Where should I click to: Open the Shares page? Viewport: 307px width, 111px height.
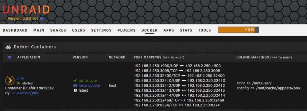pyautogui.click(x=58, y=30)
